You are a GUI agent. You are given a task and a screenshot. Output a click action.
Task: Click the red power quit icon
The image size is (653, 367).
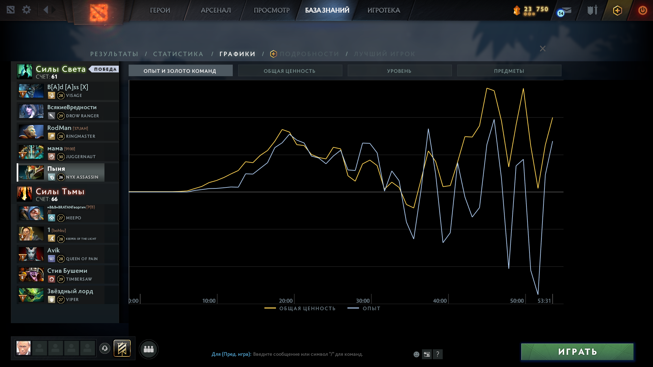click(642, 10)
